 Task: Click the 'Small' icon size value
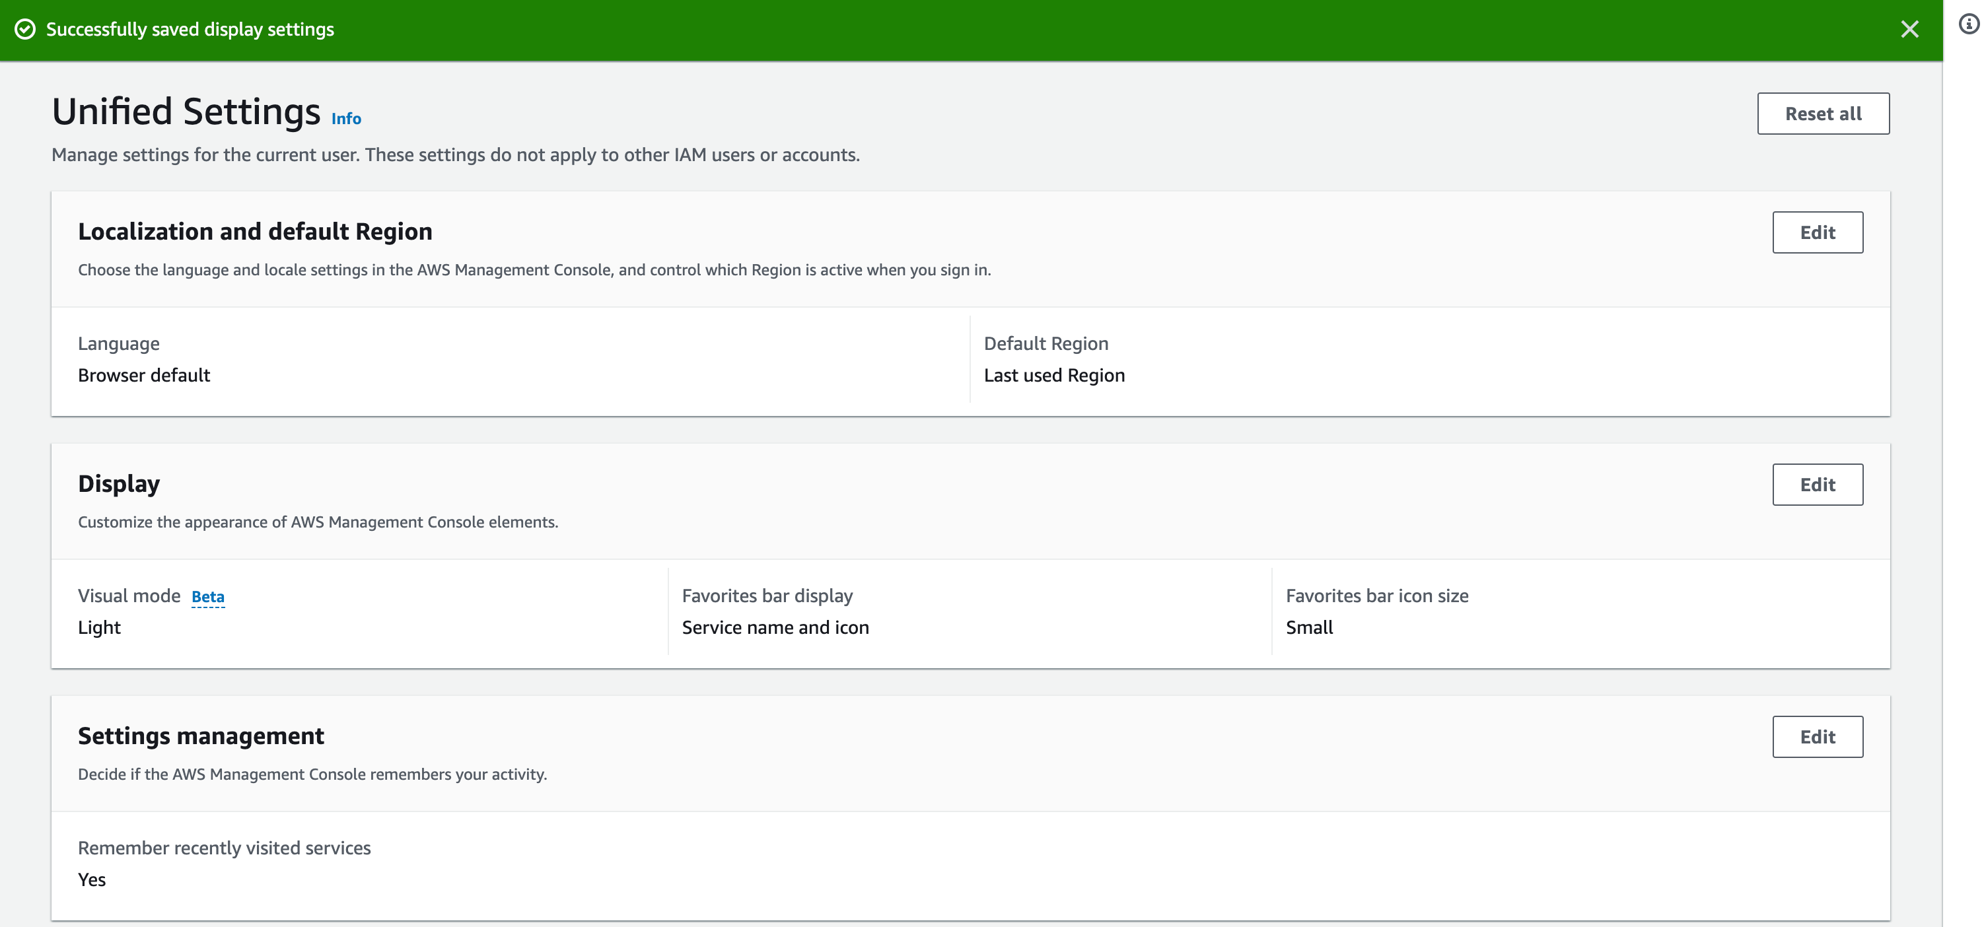pos(1309,627)
